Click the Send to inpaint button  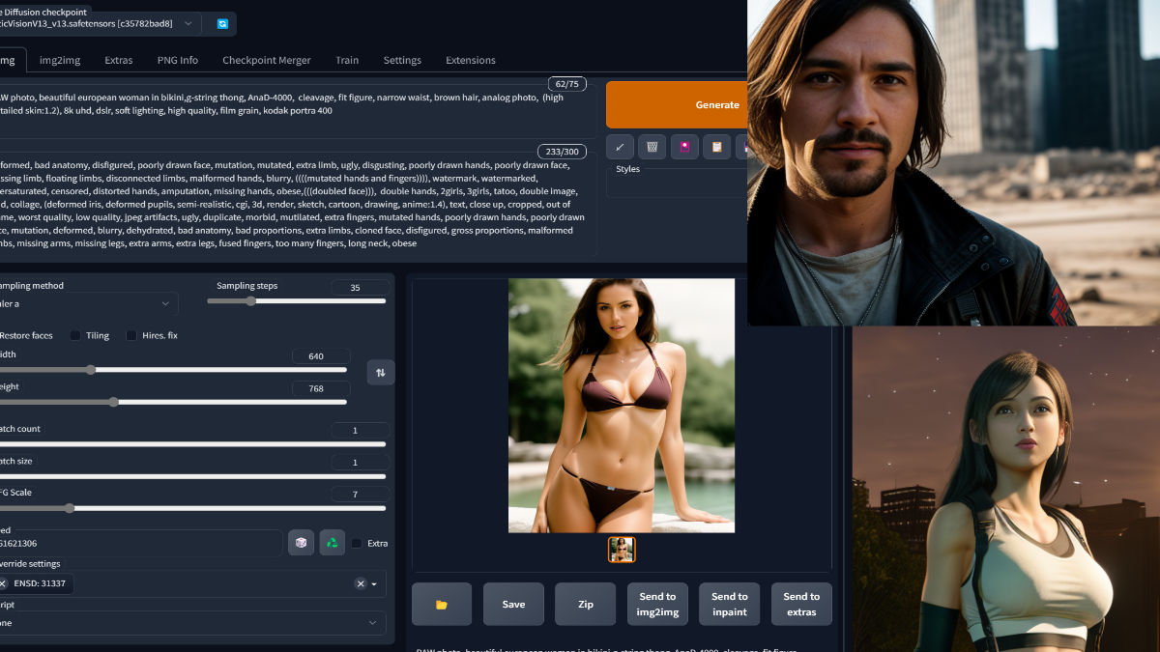coord(730,605)
